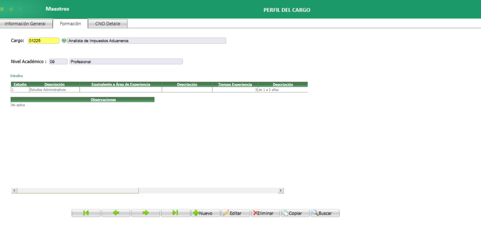Edit the record with Editar button
The width and height of the screenshot is (481, 225).
coord(235,213)
